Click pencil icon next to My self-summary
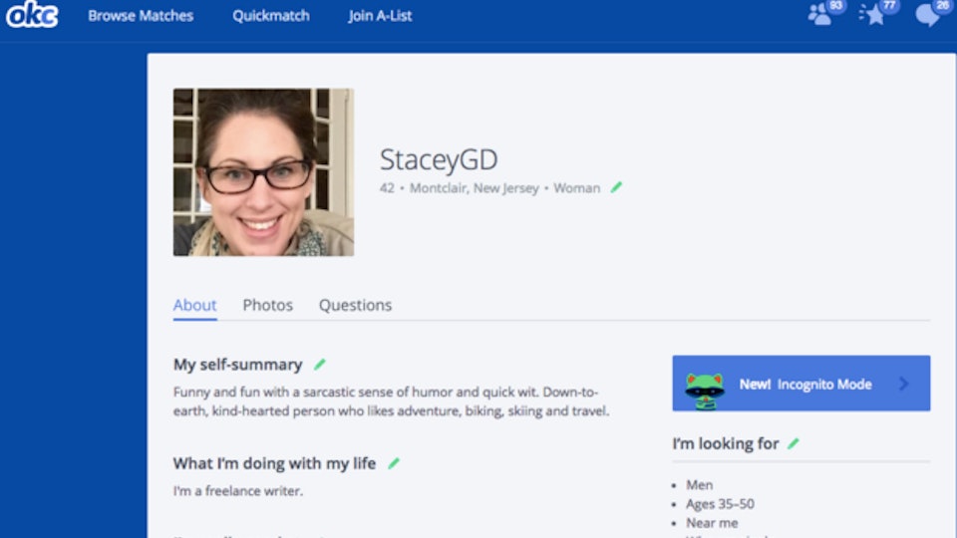 click(320, 365)
